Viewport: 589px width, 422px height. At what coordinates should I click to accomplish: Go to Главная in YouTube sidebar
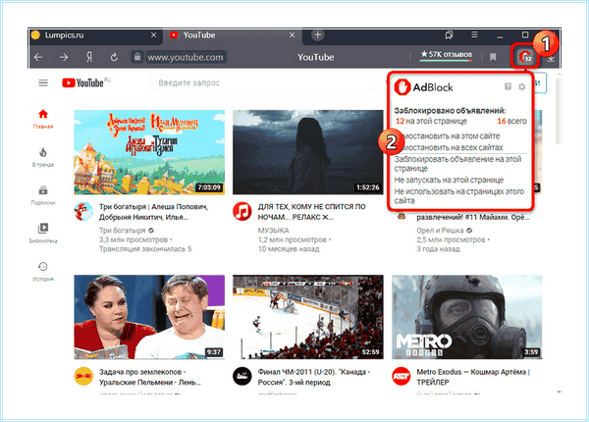click(x=43, y=119)
